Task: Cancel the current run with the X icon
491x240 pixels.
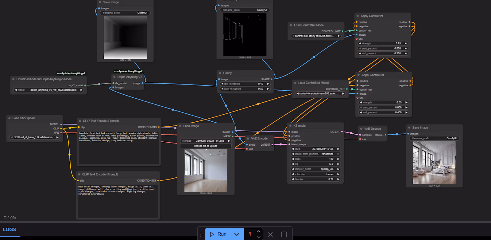Action: click(x=270, y=234)
